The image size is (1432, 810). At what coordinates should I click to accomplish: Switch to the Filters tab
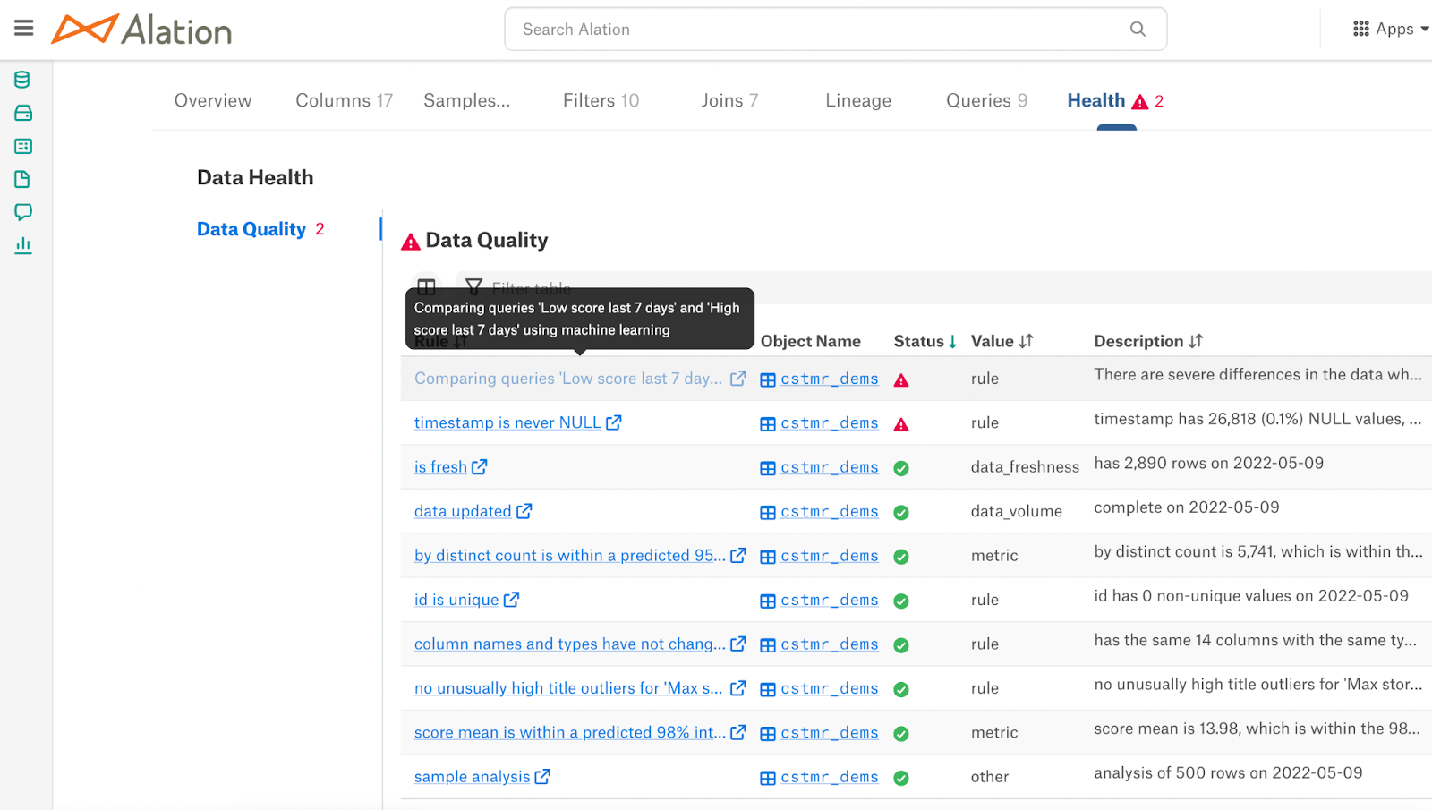click(x=601, y=100)
